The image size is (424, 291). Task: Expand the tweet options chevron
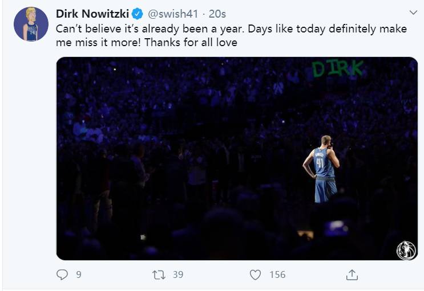pos(414,13)
